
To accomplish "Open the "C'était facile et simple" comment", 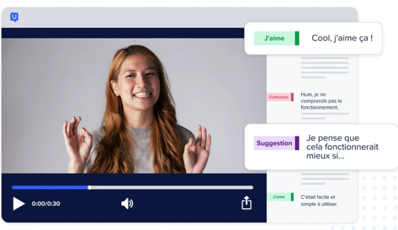I will tap(319, 201).
